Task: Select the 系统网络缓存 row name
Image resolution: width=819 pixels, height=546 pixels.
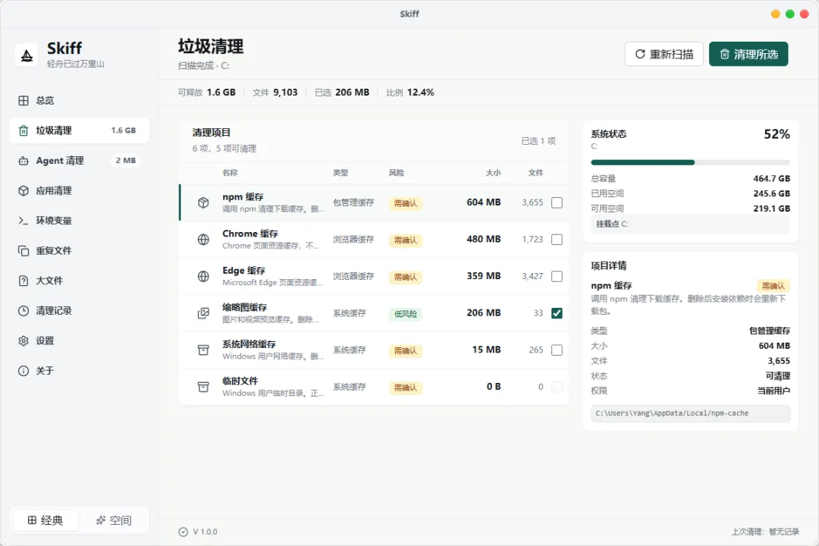Action: pyautogui.click(x=249, y=344)
